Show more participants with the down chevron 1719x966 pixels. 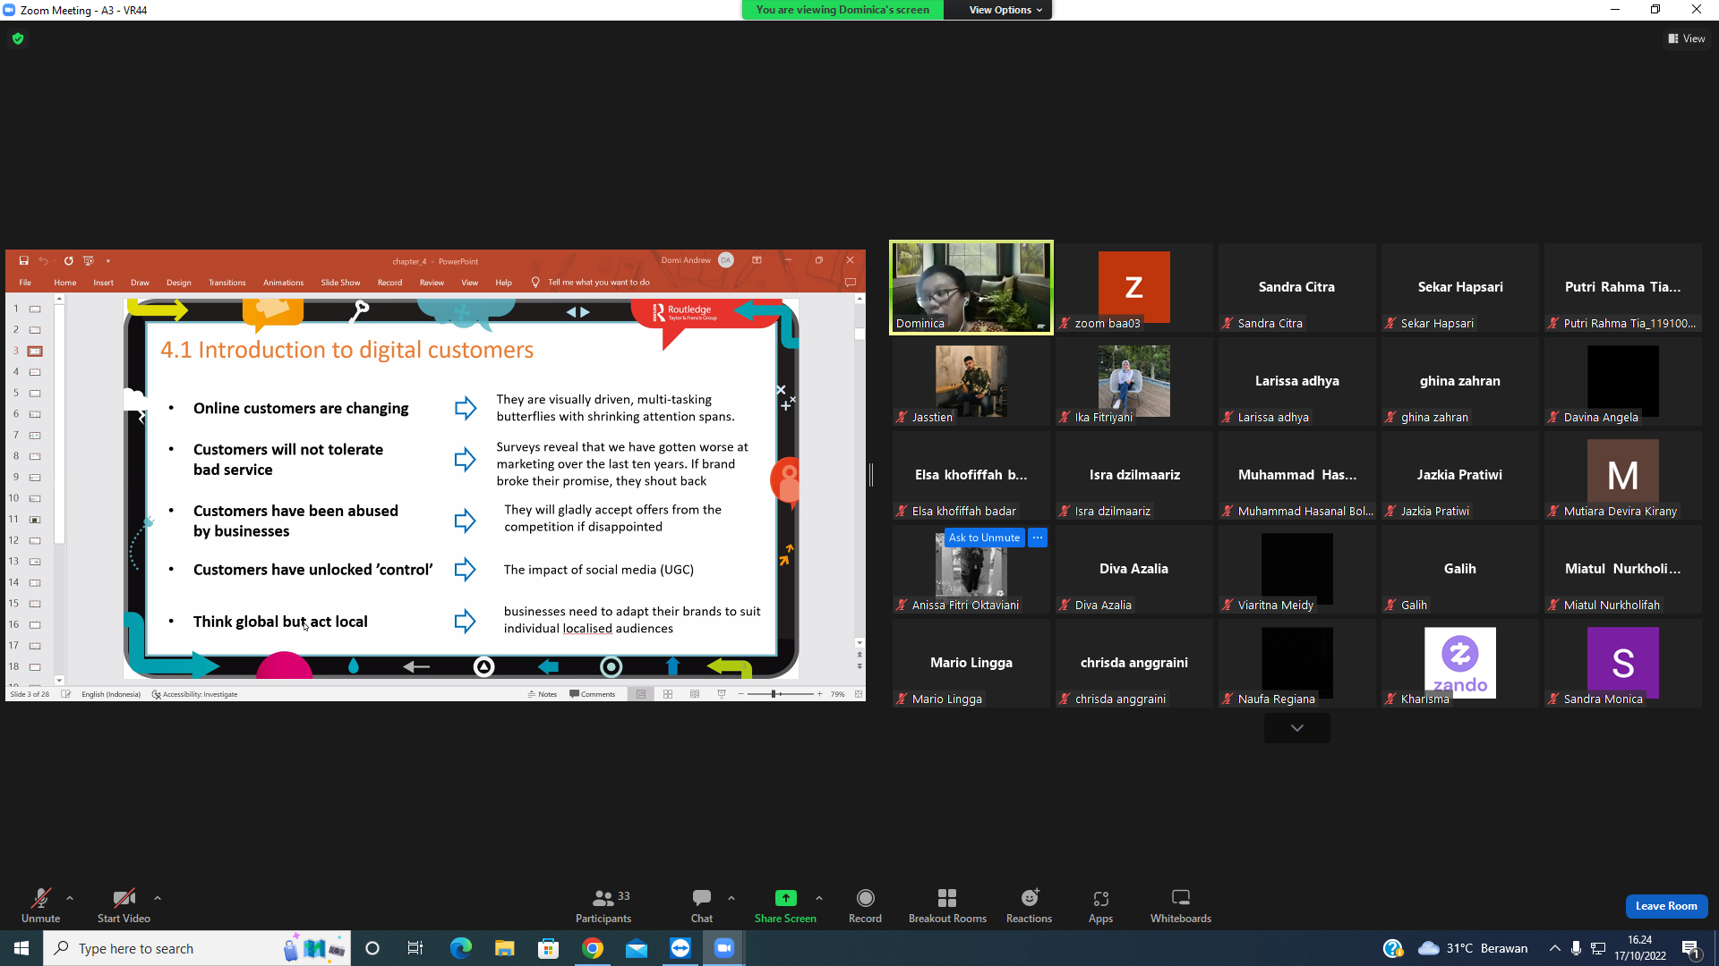click(1297, 728)
